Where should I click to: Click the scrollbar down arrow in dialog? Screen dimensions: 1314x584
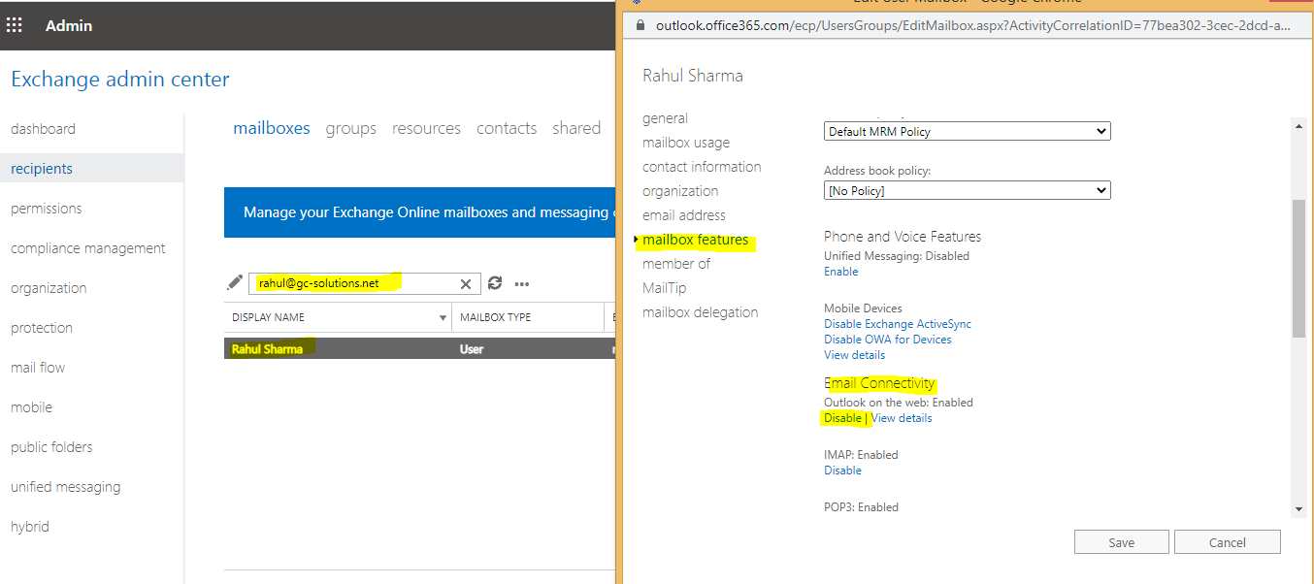[1298, 509]
